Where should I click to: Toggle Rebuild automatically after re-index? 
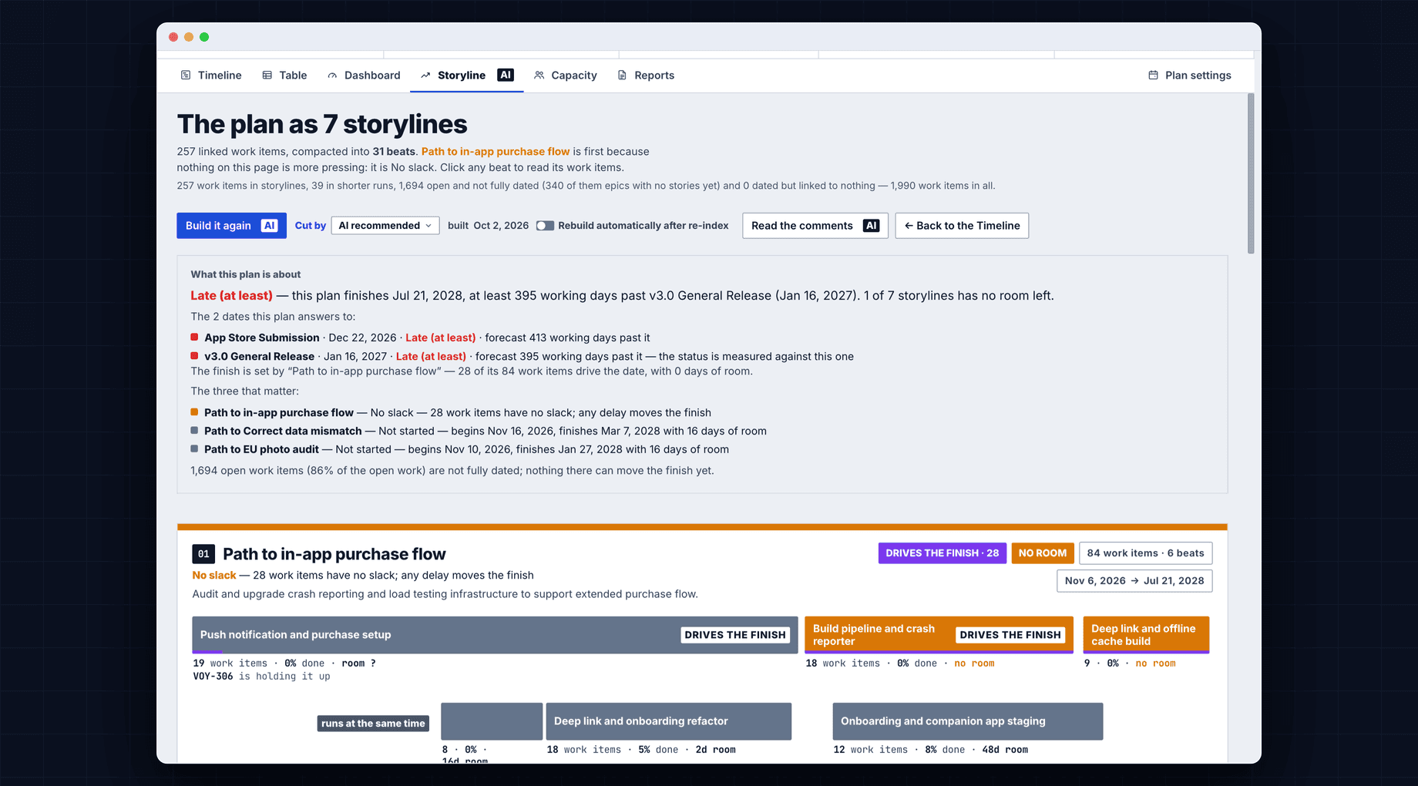[x=545, y=226]
